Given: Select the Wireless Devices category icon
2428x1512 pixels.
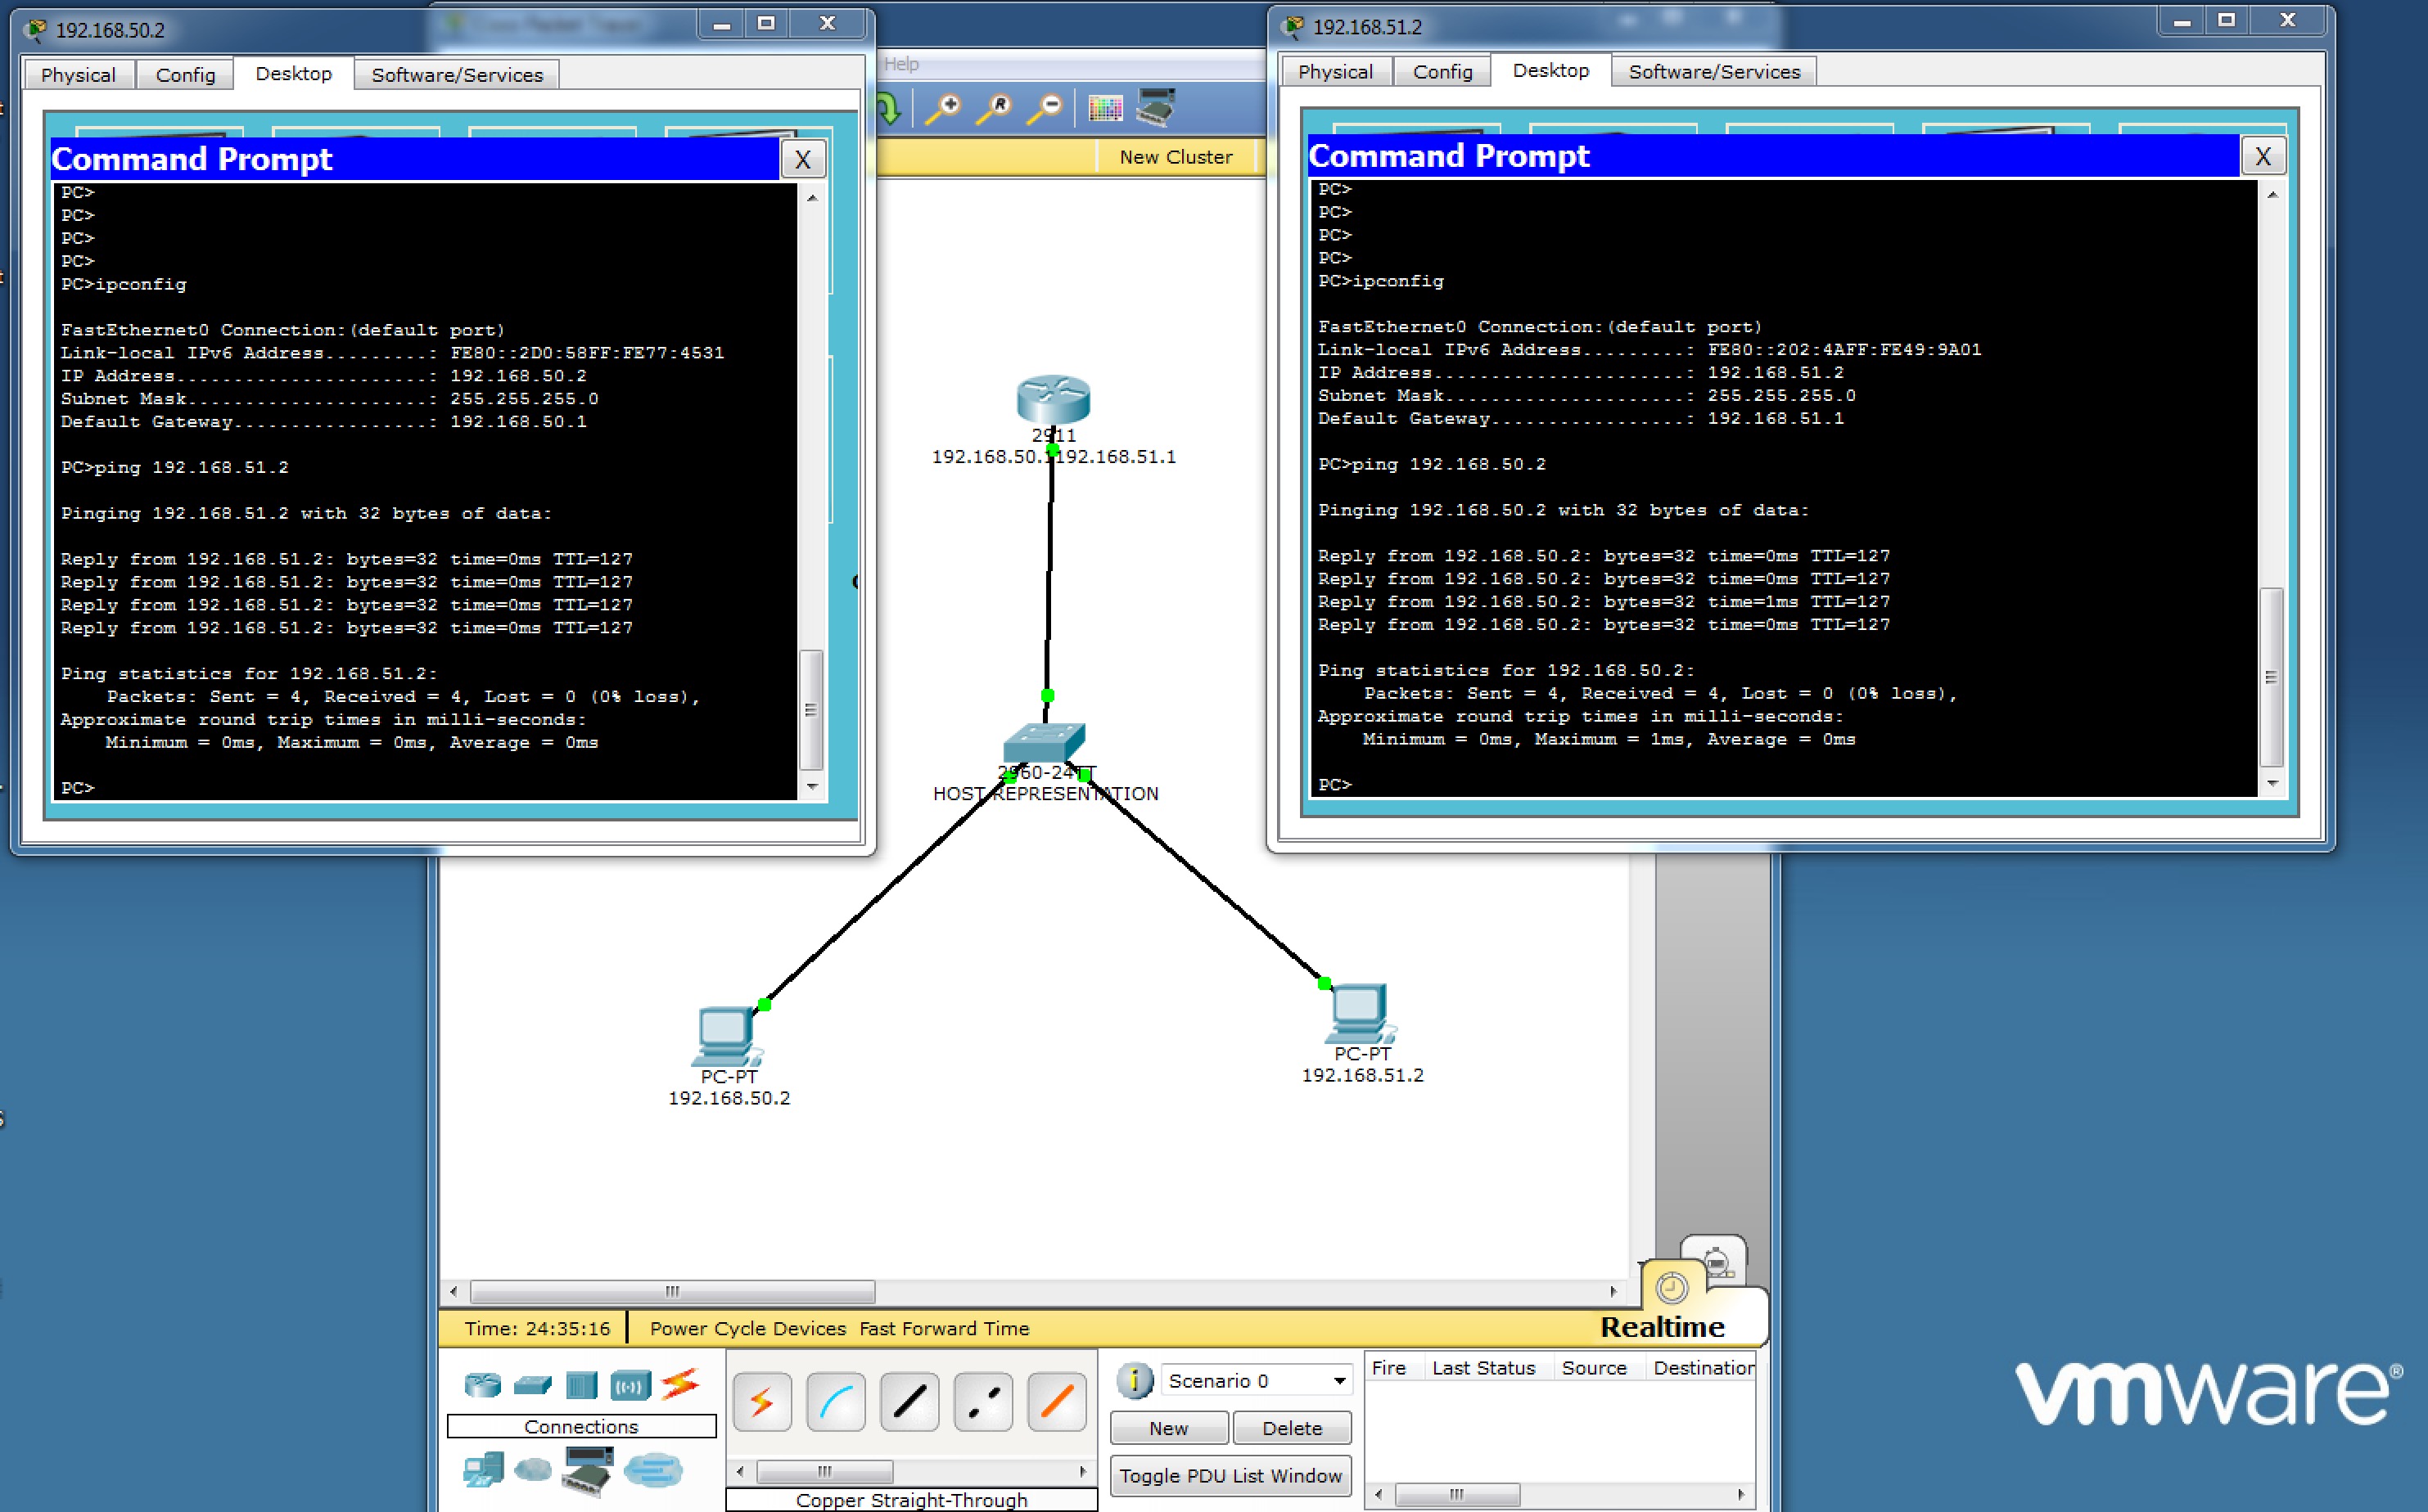Looking at the screenshot, I should [x=630, y=1385].
